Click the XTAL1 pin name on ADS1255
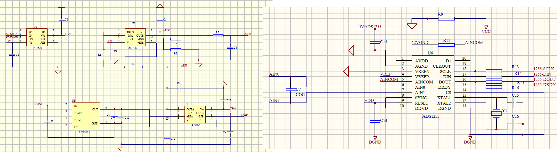557x164 pixels. (444, 98)
